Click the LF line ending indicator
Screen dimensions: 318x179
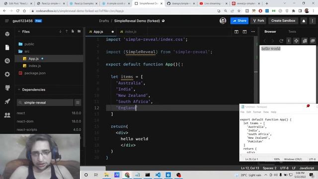(x=294, y=168)
